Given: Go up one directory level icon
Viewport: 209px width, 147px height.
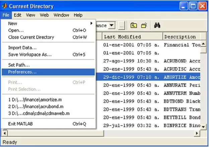Looking at the screenshot, I should [x=134, y=25].
